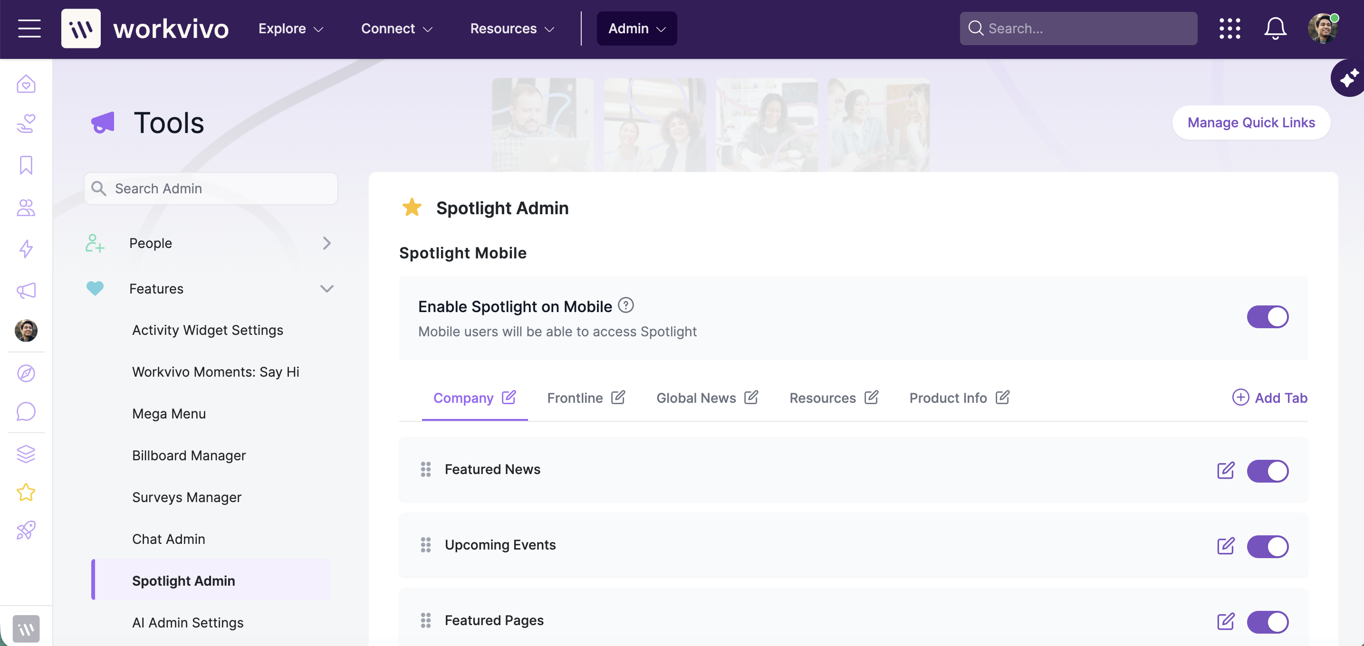Toggle the Featured Pages switch
This screenshot has width=1364, height=646.
(1267, 622)
